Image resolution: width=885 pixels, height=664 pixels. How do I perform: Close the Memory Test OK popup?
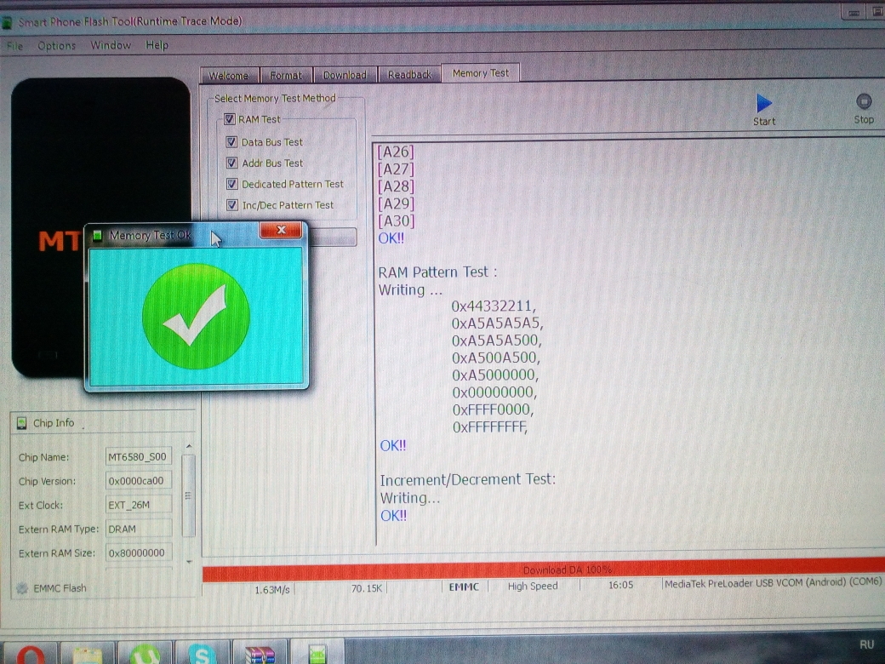(x=280, y=231)
